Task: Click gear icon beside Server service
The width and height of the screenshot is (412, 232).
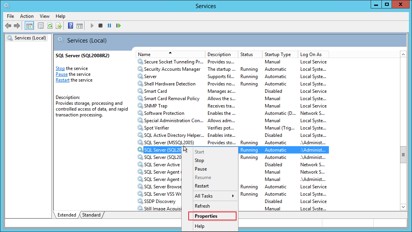Action: coord(140,76)
